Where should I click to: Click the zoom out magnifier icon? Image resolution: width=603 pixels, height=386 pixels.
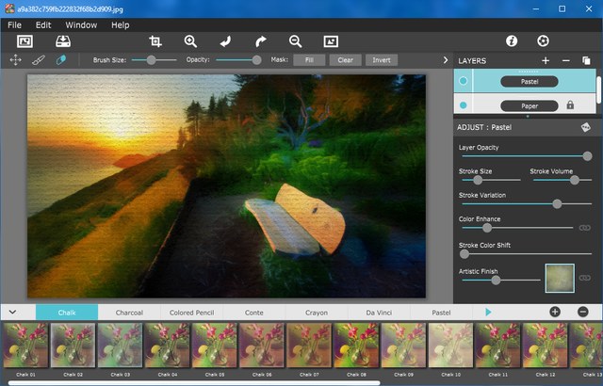tap(295, 41)
